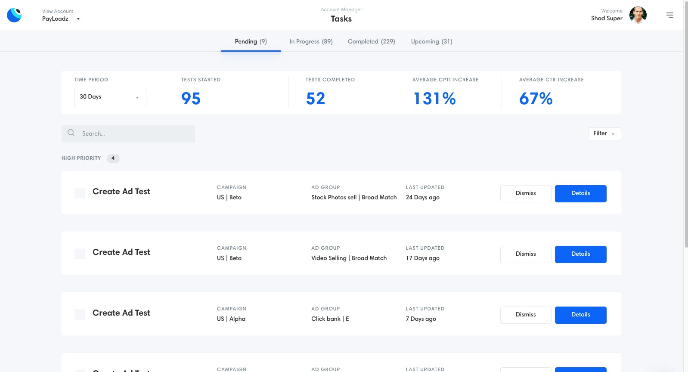Open Details for the 7 Days ago task
The image size is (688, 372).
[x=581, y=315]
